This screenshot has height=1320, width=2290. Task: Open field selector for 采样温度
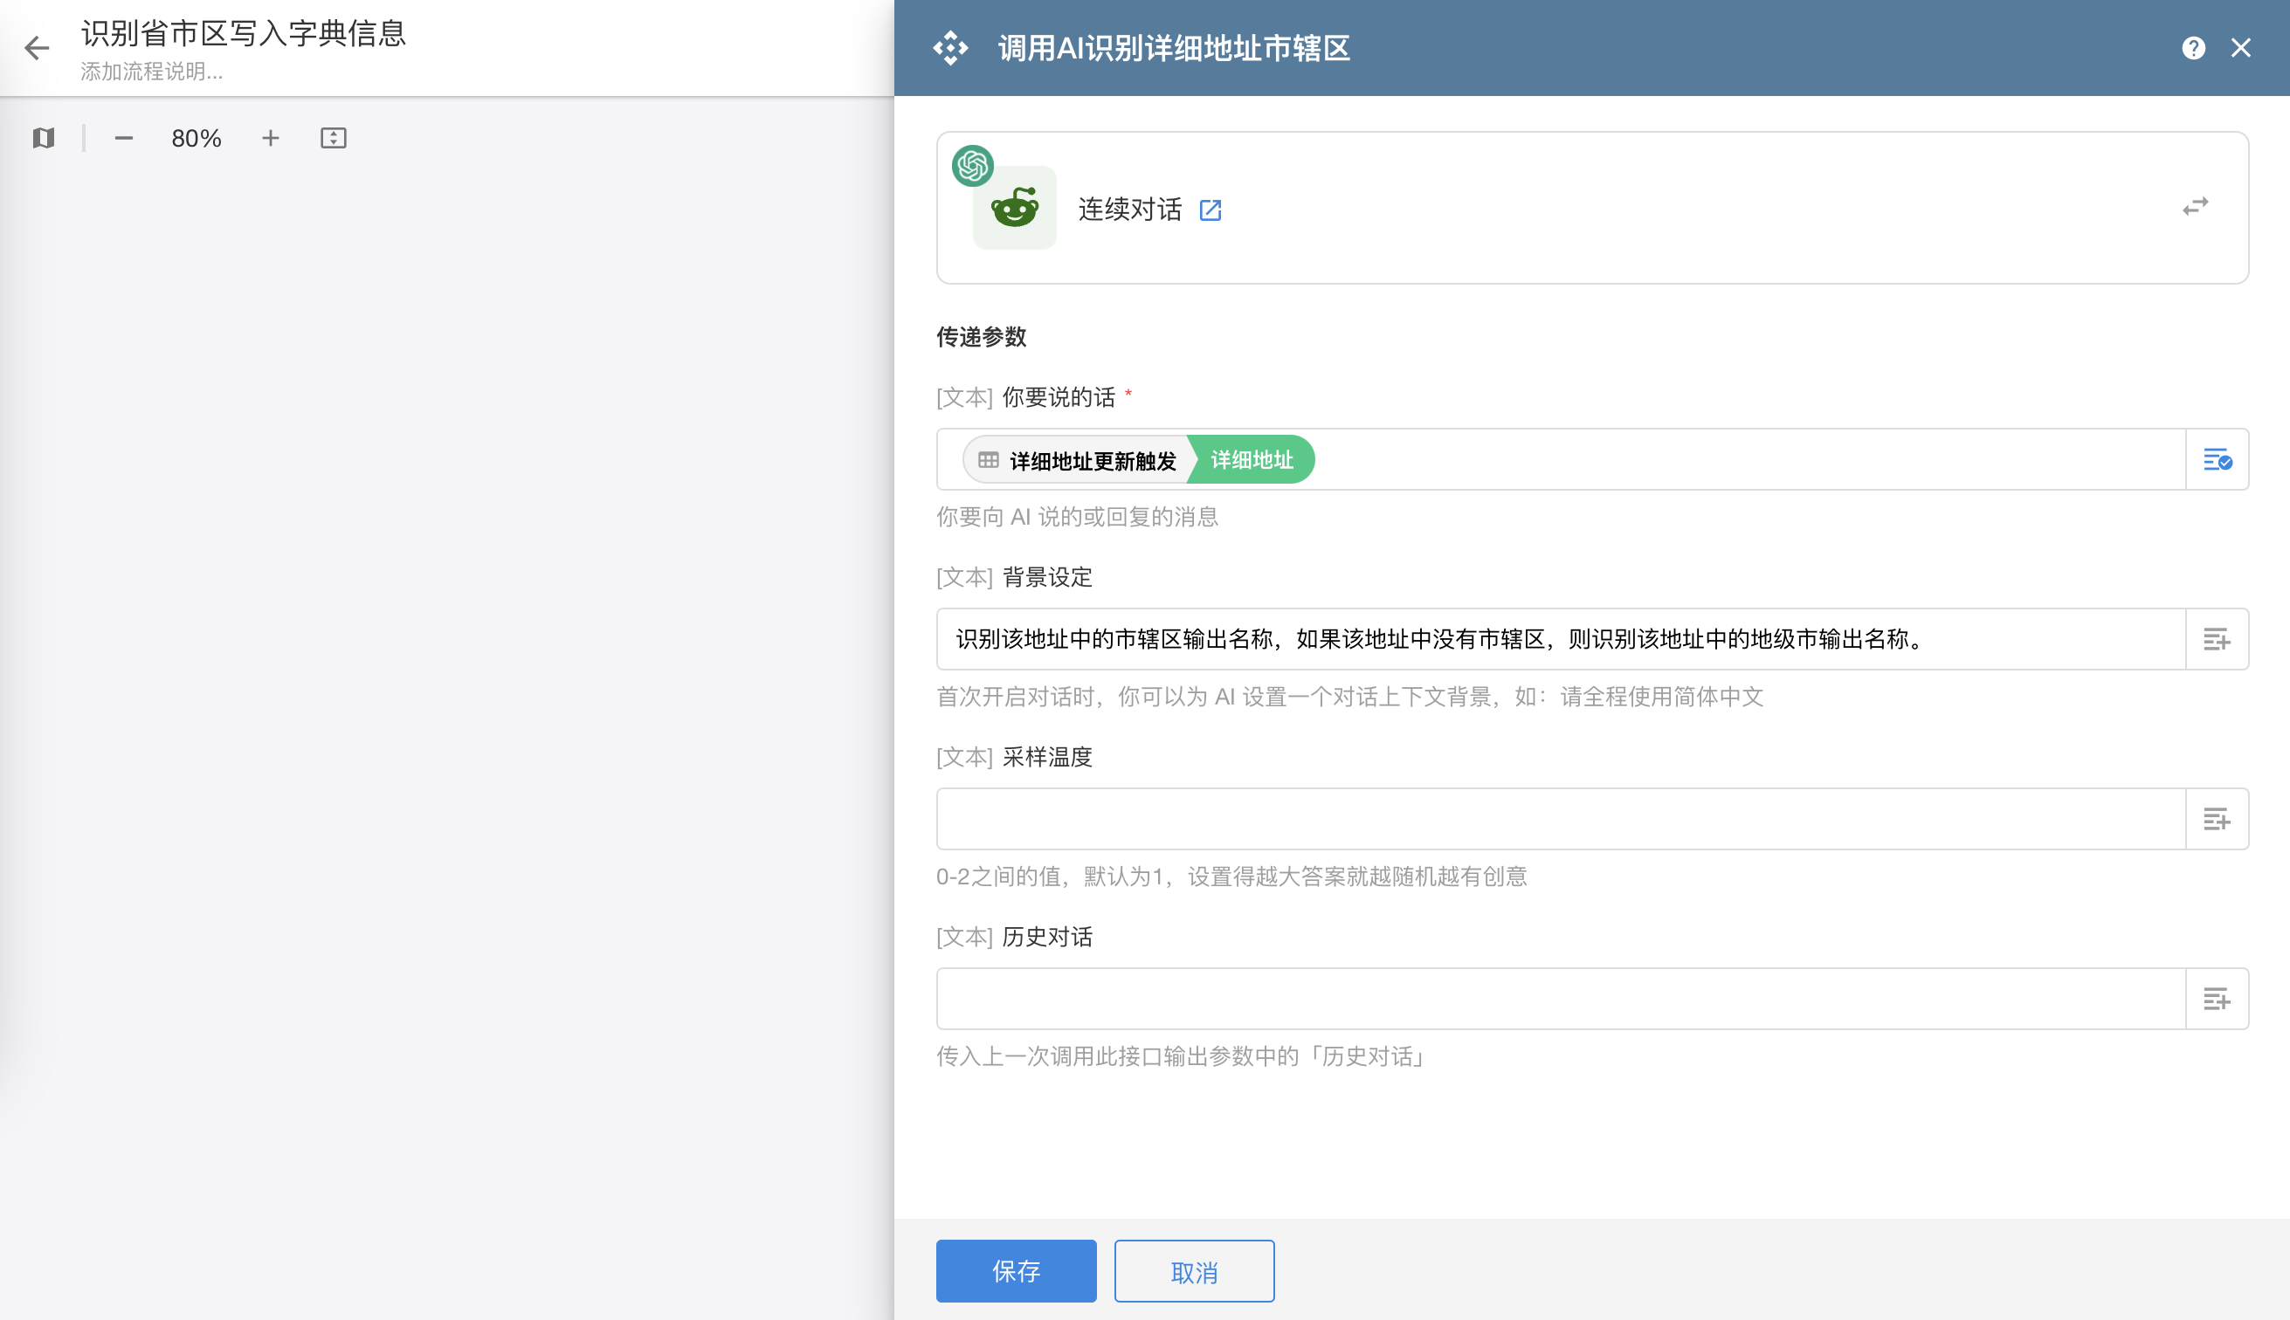coord(2217,819)
